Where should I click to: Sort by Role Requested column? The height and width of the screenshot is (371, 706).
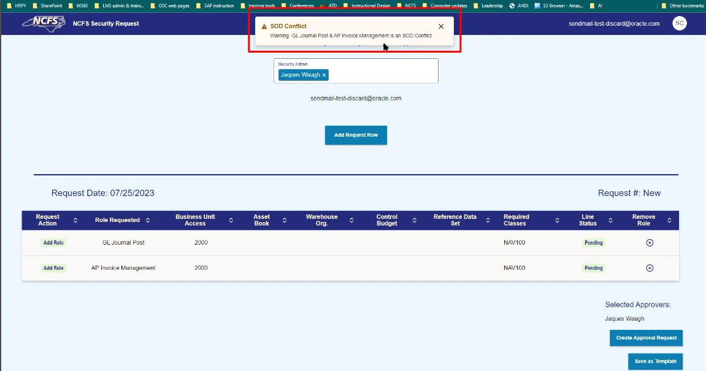[x=148, y=220]
